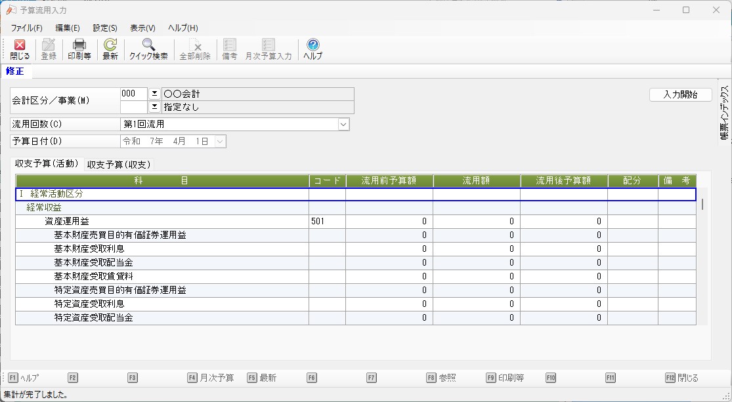Open the 事業 指定なし dropdown arrow
732x402 pixels.
(x=155, y=107)
